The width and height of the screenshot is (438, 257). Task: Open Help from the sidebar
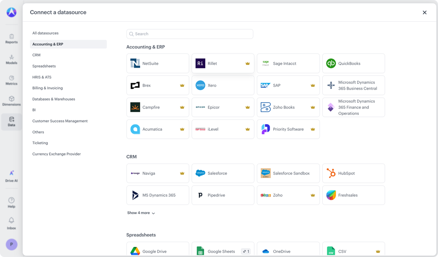[11, 203]
